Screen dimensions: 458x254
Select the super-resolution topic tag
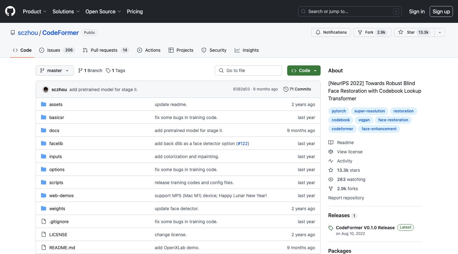370,111
